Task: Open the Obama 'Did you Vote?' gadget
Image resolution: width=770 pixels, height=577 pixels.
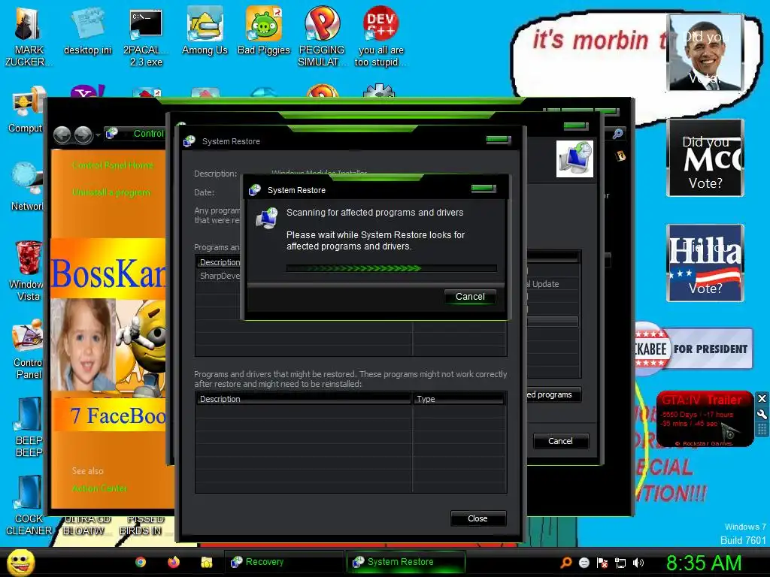Action: tap(705, 53)
